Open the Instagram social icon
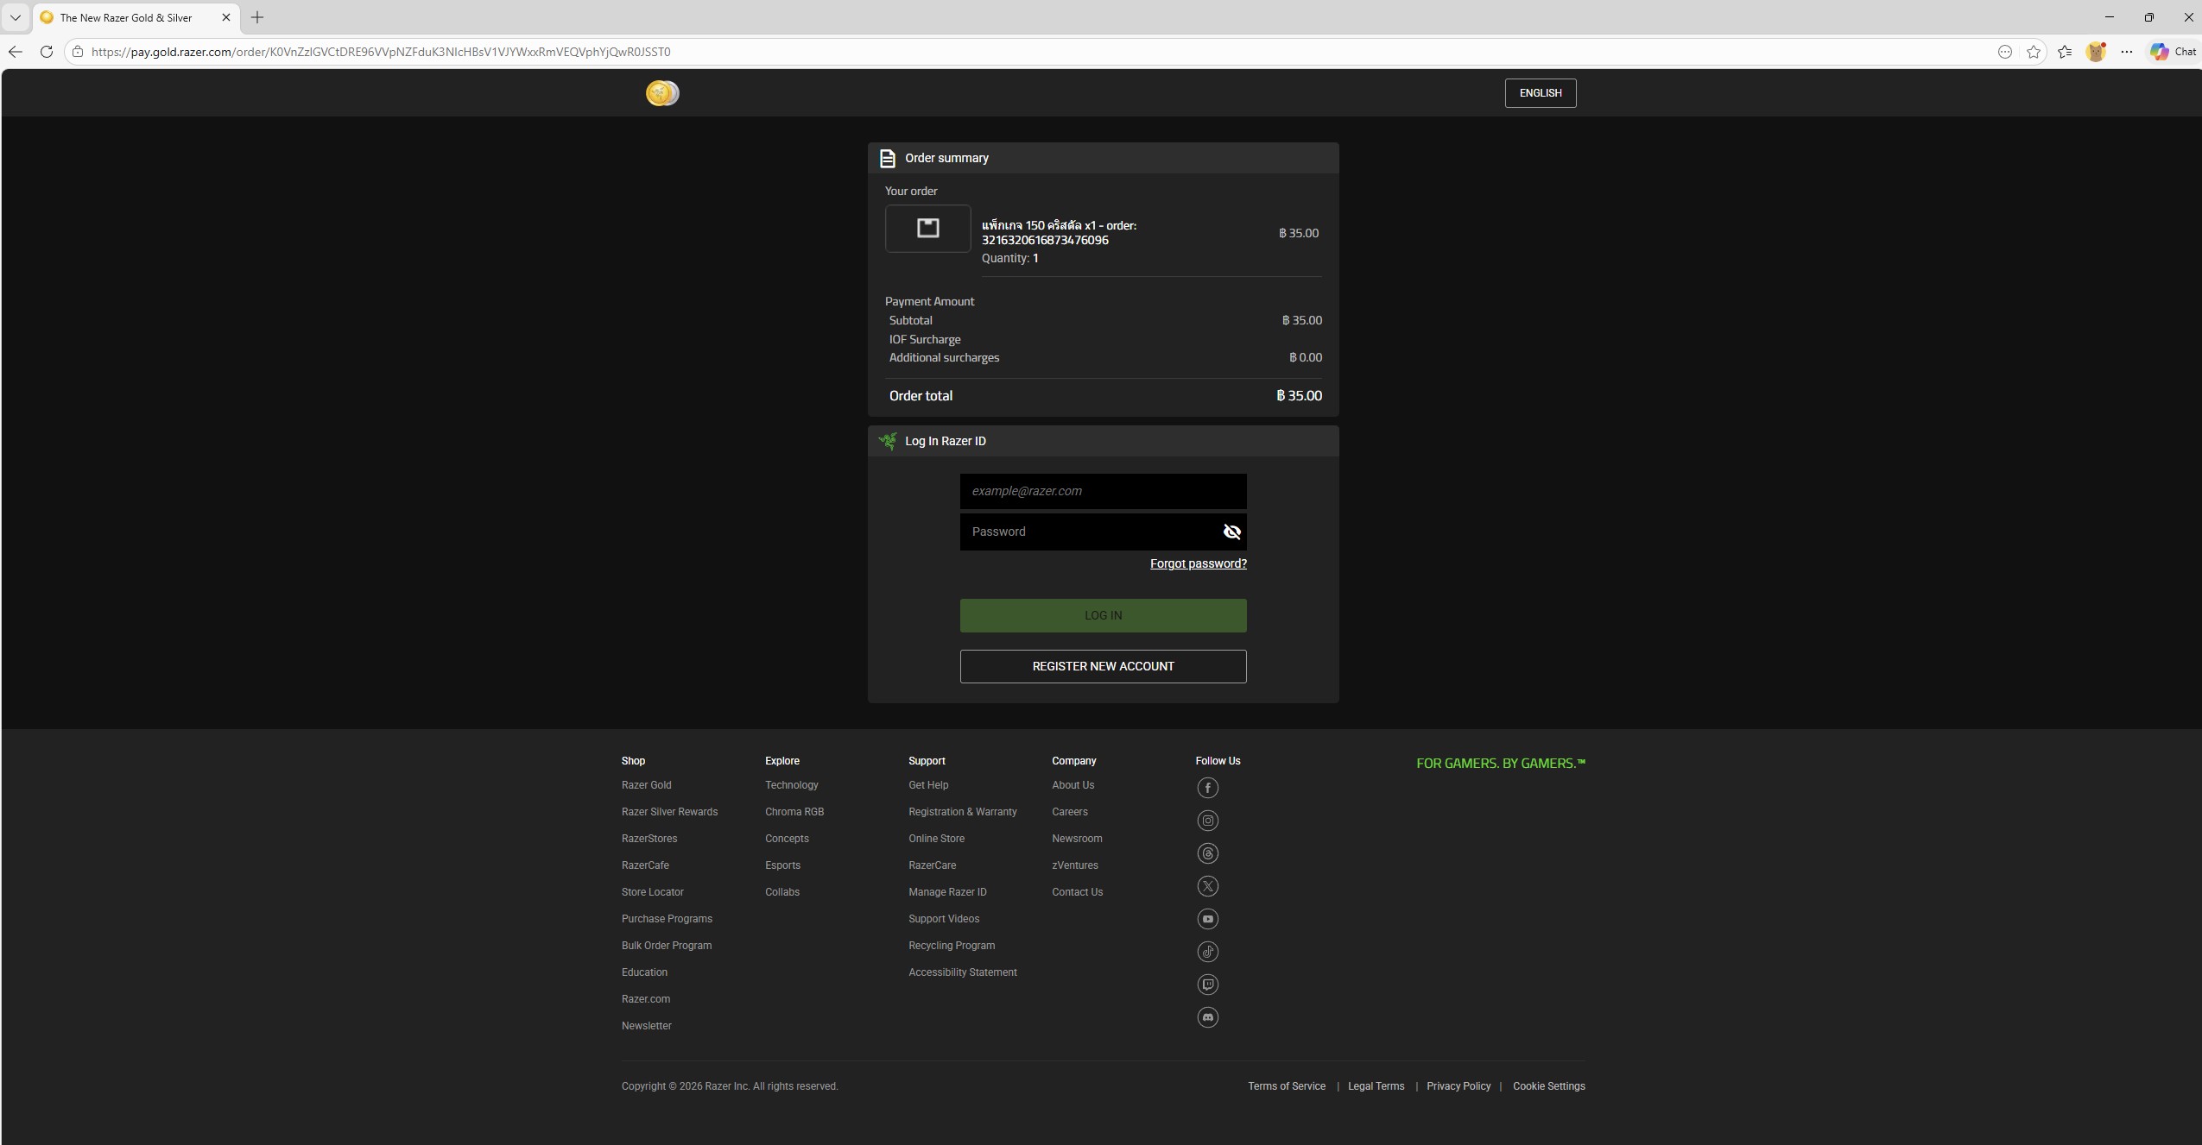 coord(1207,821)
